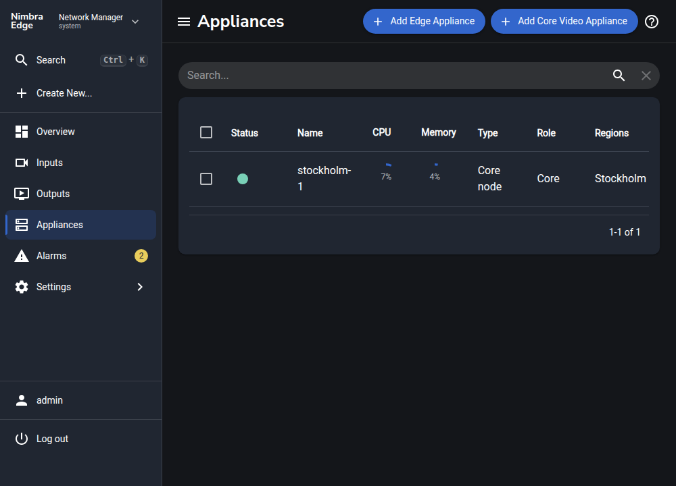Click the Outputs play screen icon
This screenshot has height=486, width=676.
pyautogui.click(x=22, y=194)
